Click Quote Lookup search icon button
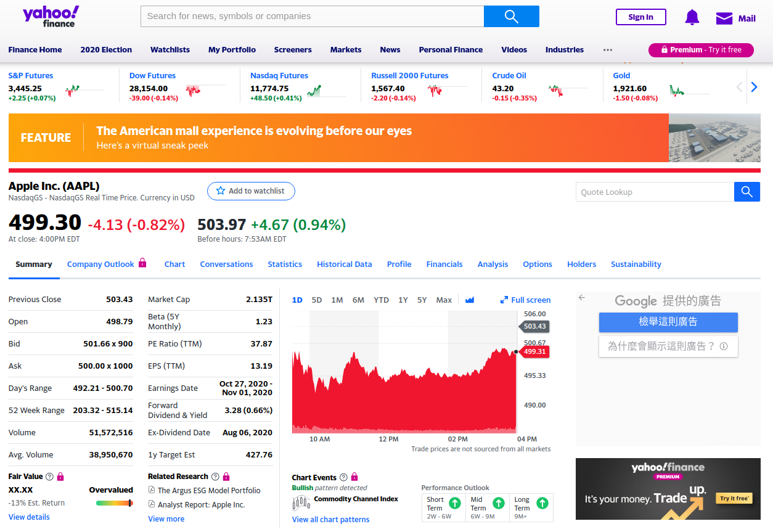Screen dimensions: 773x529 click(x=747, y=192)
